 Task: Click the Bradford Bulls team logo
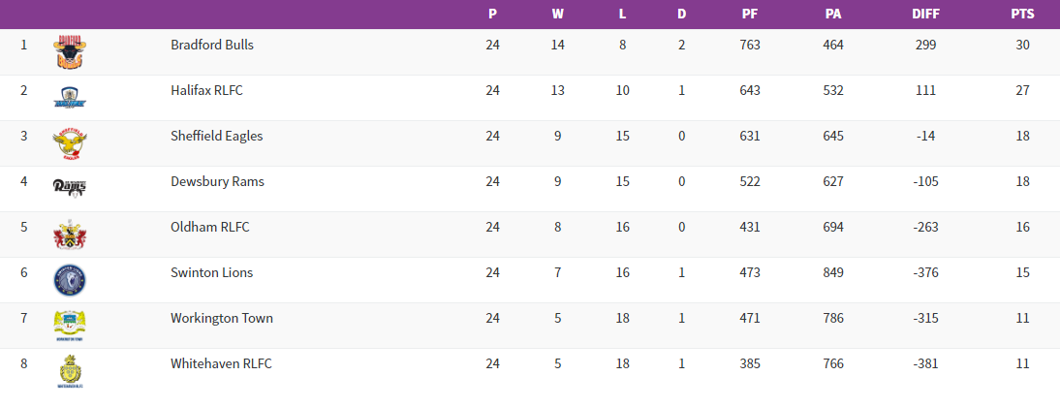pos(70,52)
